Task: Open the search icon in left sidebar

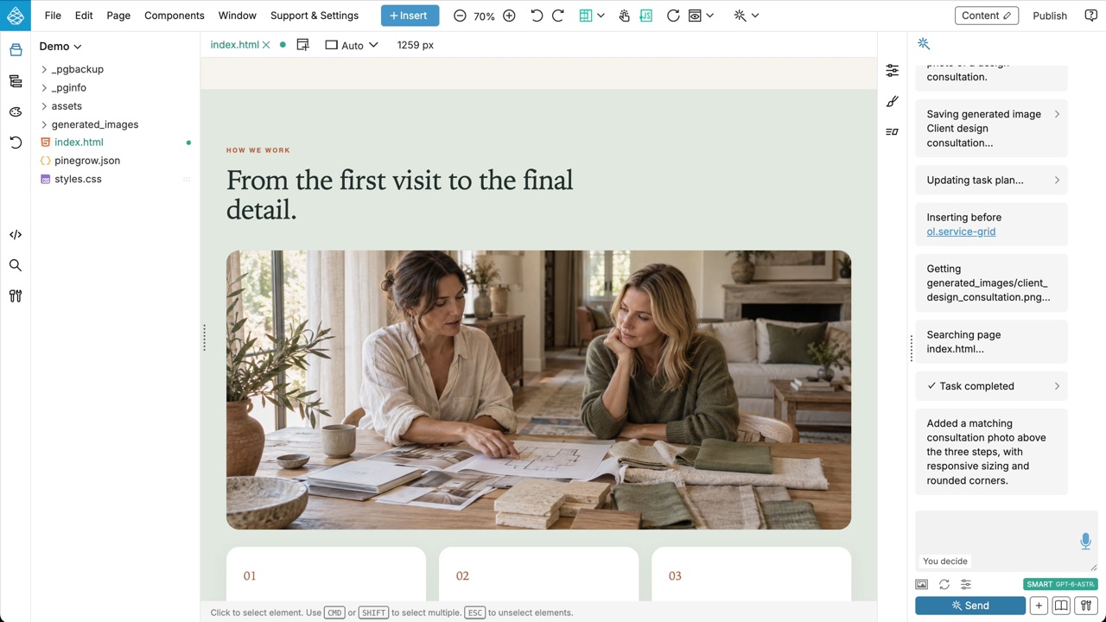Action: tap(16, 265)
